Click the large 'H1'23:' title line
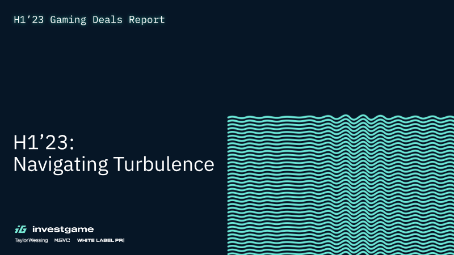454x255 pixels. [x=43, y=143]
